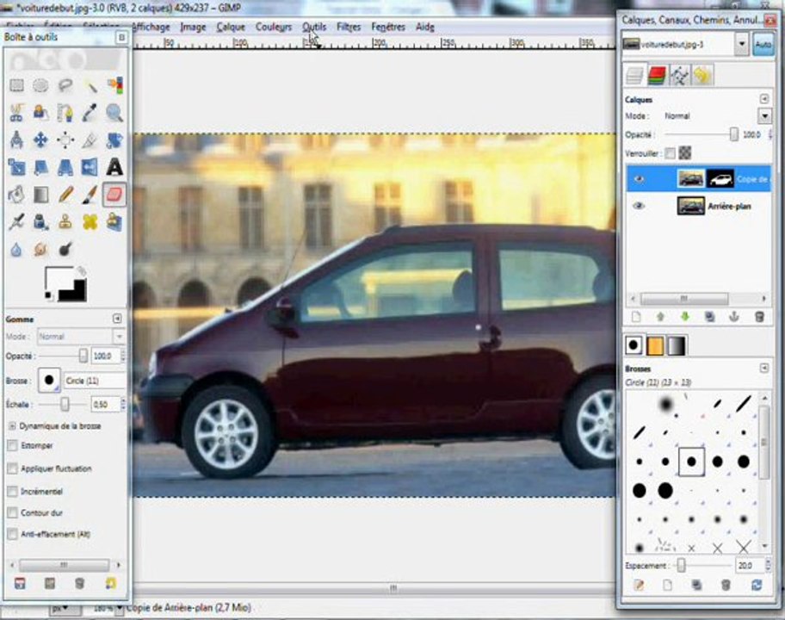
Task: Open the Filtres menu
Action: point(349,27)
